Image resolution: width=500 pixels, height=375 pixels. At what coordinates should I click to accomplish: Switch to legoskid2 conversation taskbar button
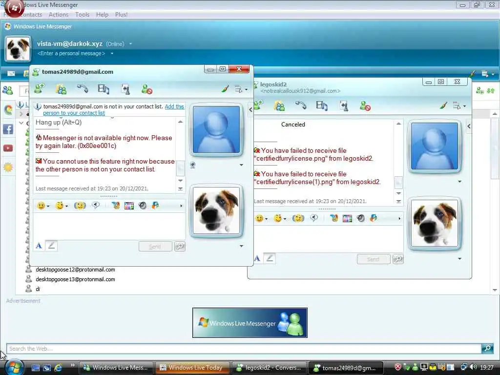(x=269, y=368)
